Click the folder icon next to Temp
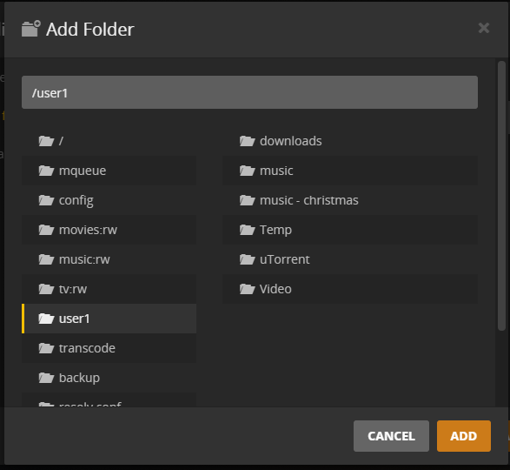The width and height of the screenshot is (510, 470). point(248,230)
